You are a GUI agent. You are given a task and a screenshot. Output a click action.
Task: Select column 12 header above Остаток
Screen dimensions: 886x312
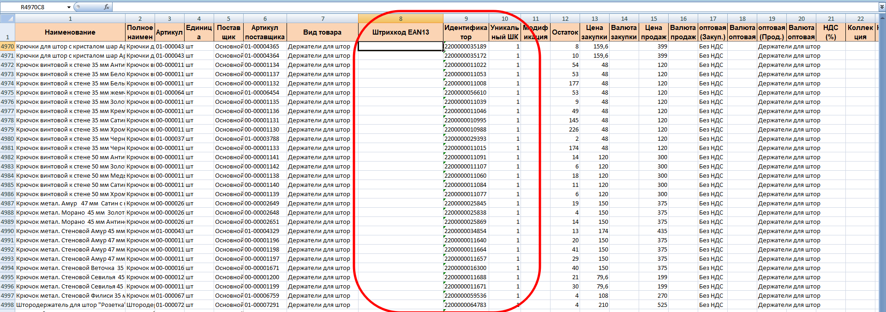[565, 18]
